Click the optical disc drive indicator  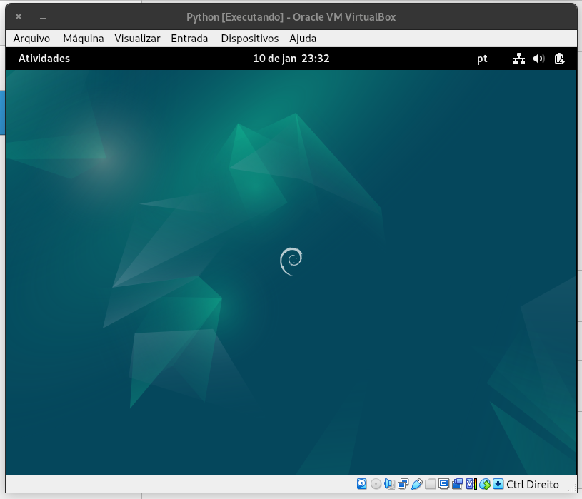coord(376,484)
